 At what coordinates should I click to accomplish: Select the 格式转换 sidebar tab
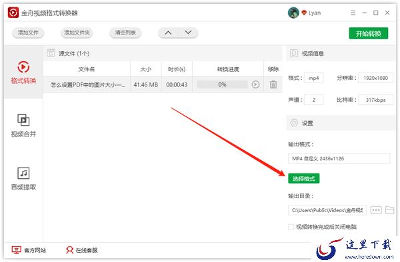(23, 72)
